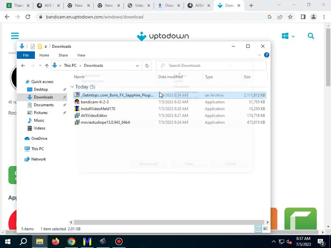Open the Home ribbon tab
The width and height of the screenshot is (331, 248).
tap(44, 55)
